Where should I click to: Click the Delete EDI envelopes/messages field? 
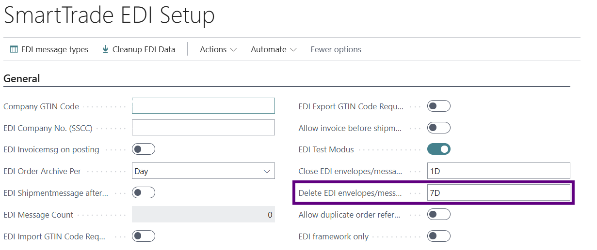[498, 193]
